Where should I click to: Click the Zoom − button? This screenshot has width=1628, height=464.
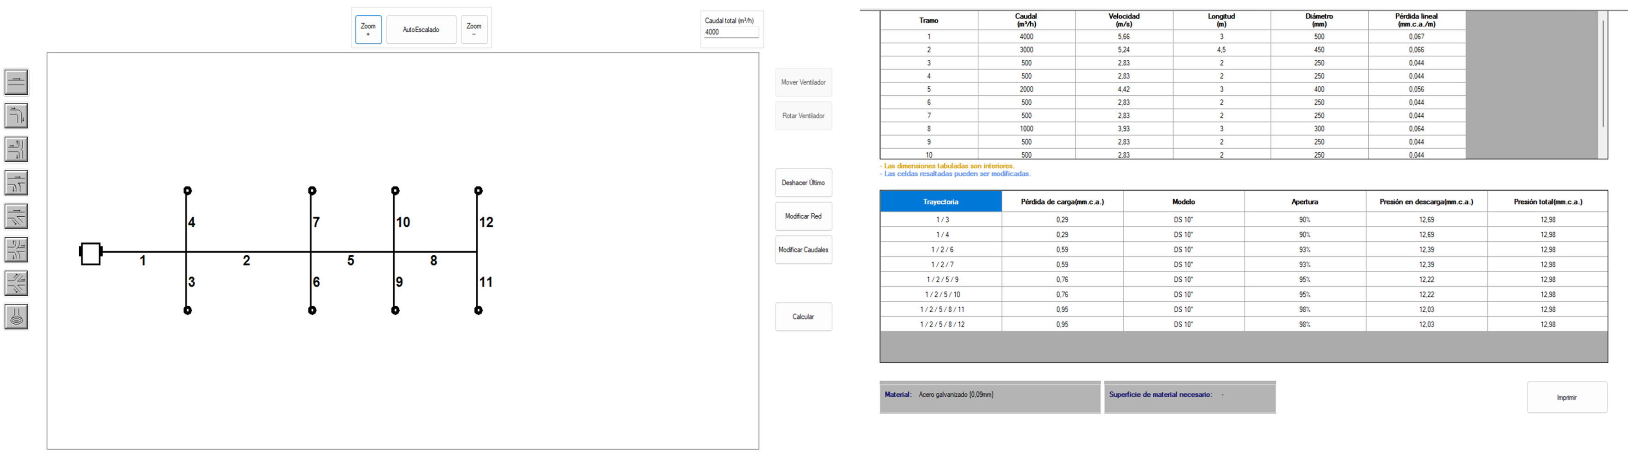coord(474,30)
